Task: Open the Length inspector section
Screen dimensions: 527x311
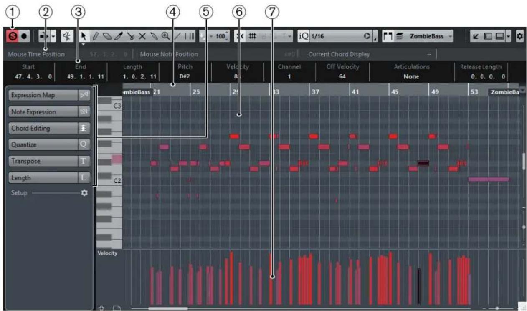Action: coord(43,177)
